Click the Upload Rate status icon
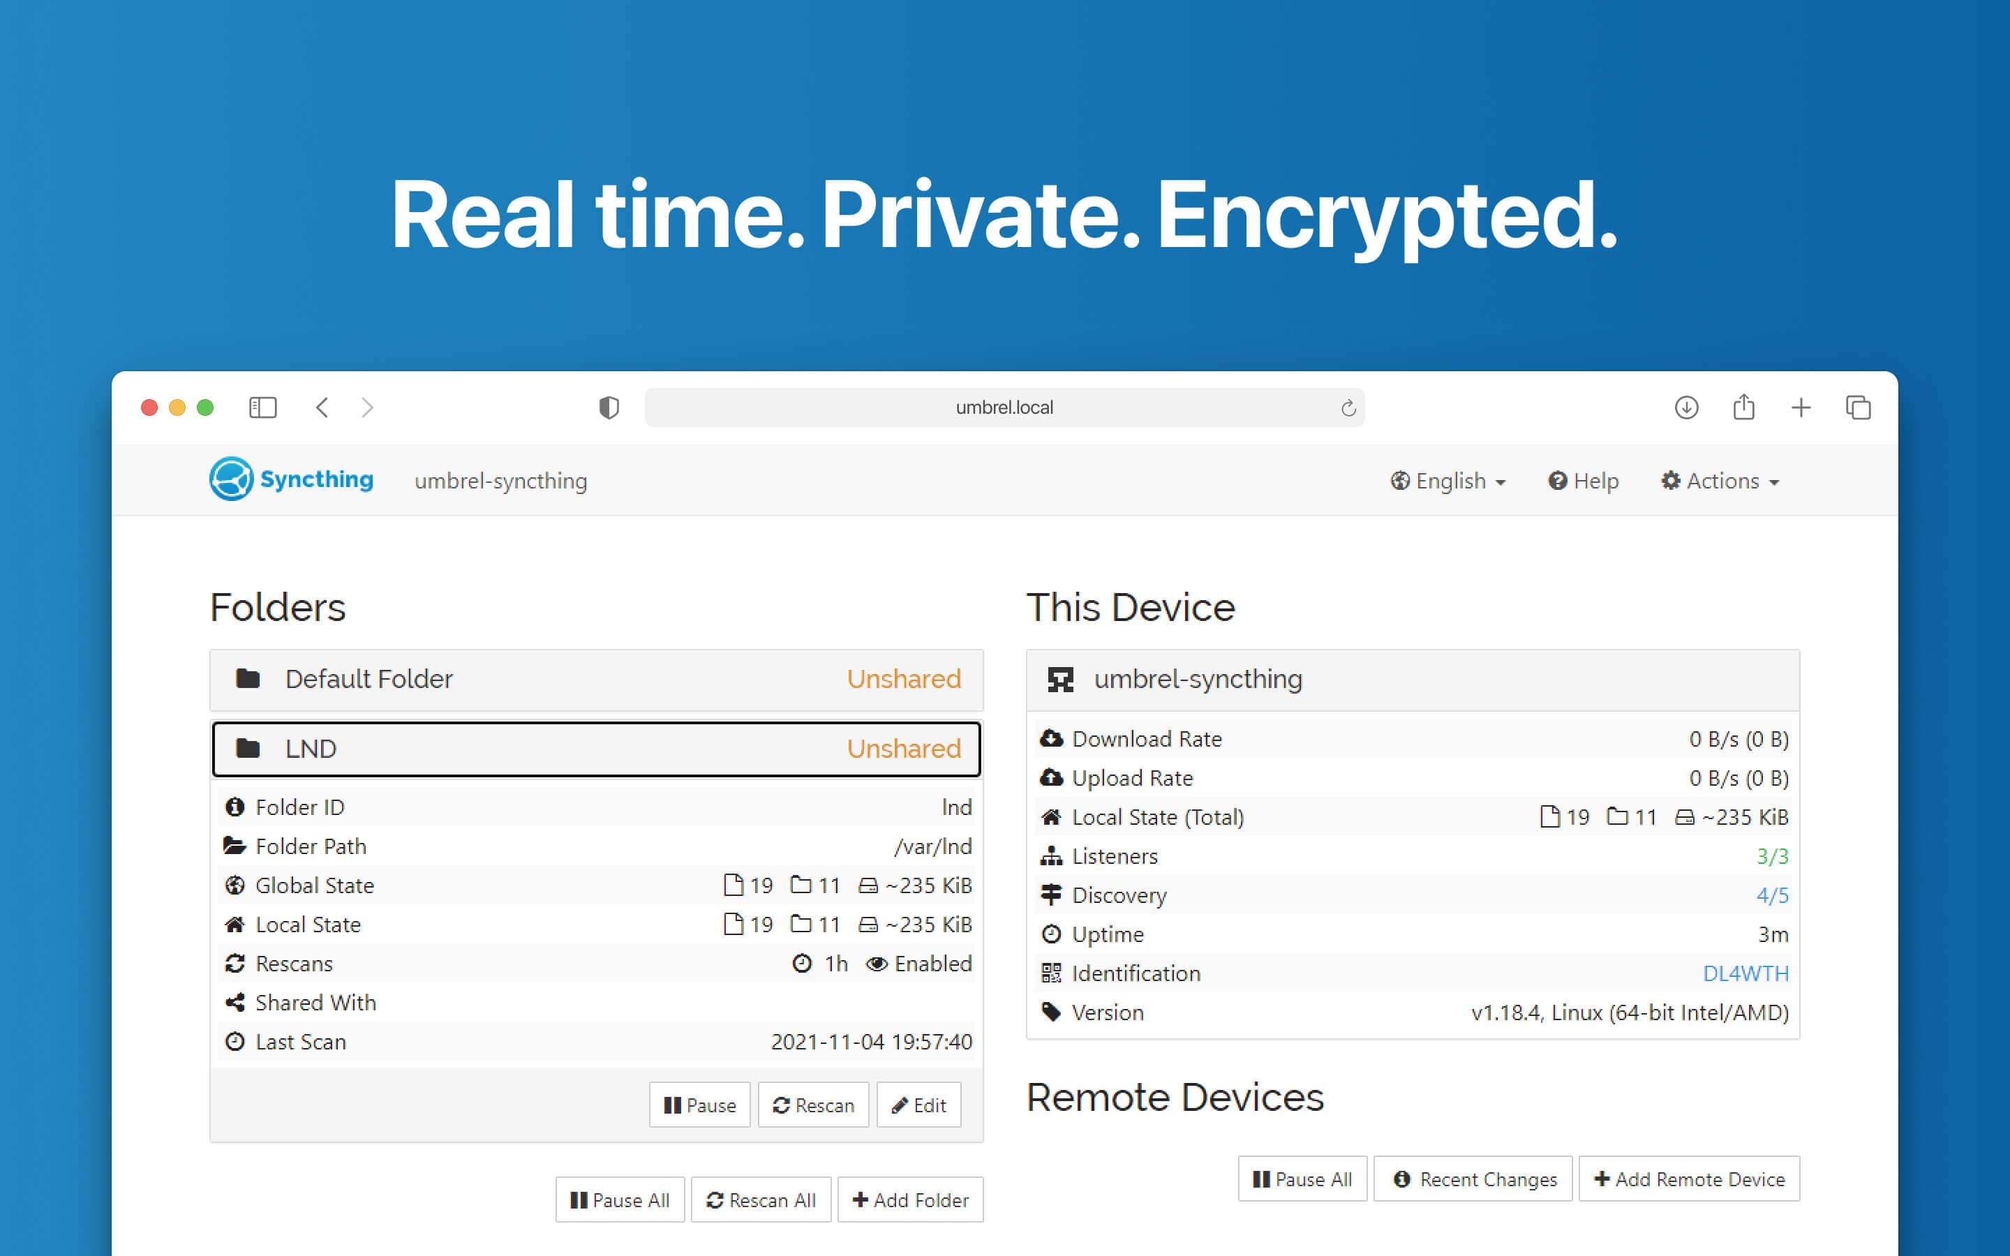Screen dimensions: 2010x1256 tap(1050, 777)
